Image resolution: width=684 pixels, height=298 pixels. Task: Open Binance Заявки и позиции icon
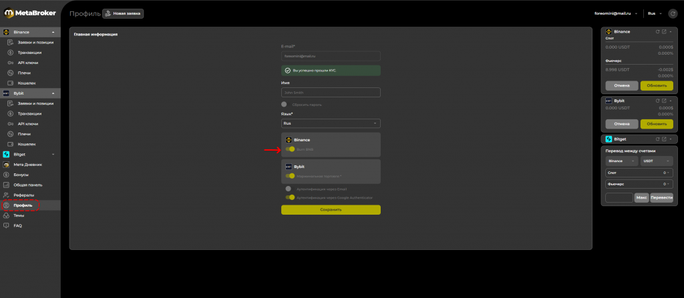click(9, 42)
